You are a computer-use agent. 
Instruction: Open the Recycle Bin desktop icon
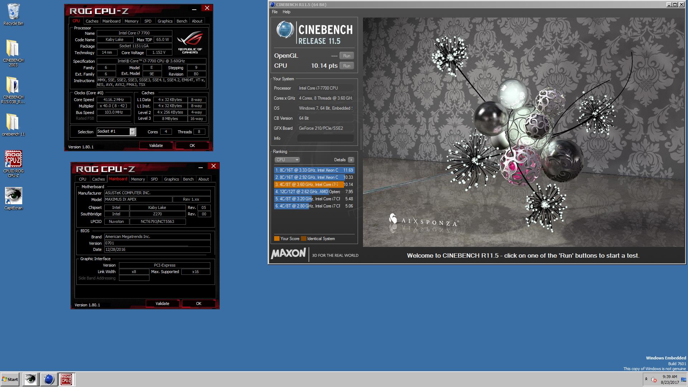point(13,14)
